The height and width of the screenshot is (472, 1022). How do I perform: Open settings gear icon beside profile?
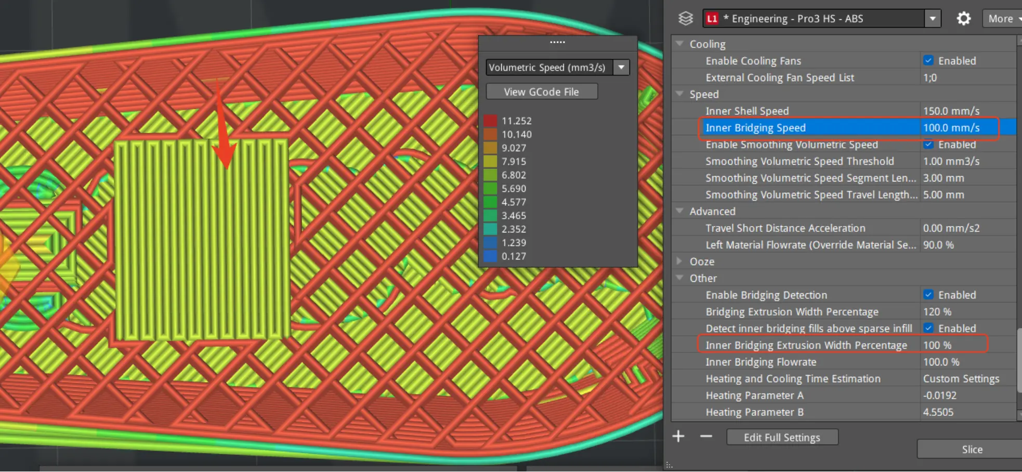(x=963, y=19)
